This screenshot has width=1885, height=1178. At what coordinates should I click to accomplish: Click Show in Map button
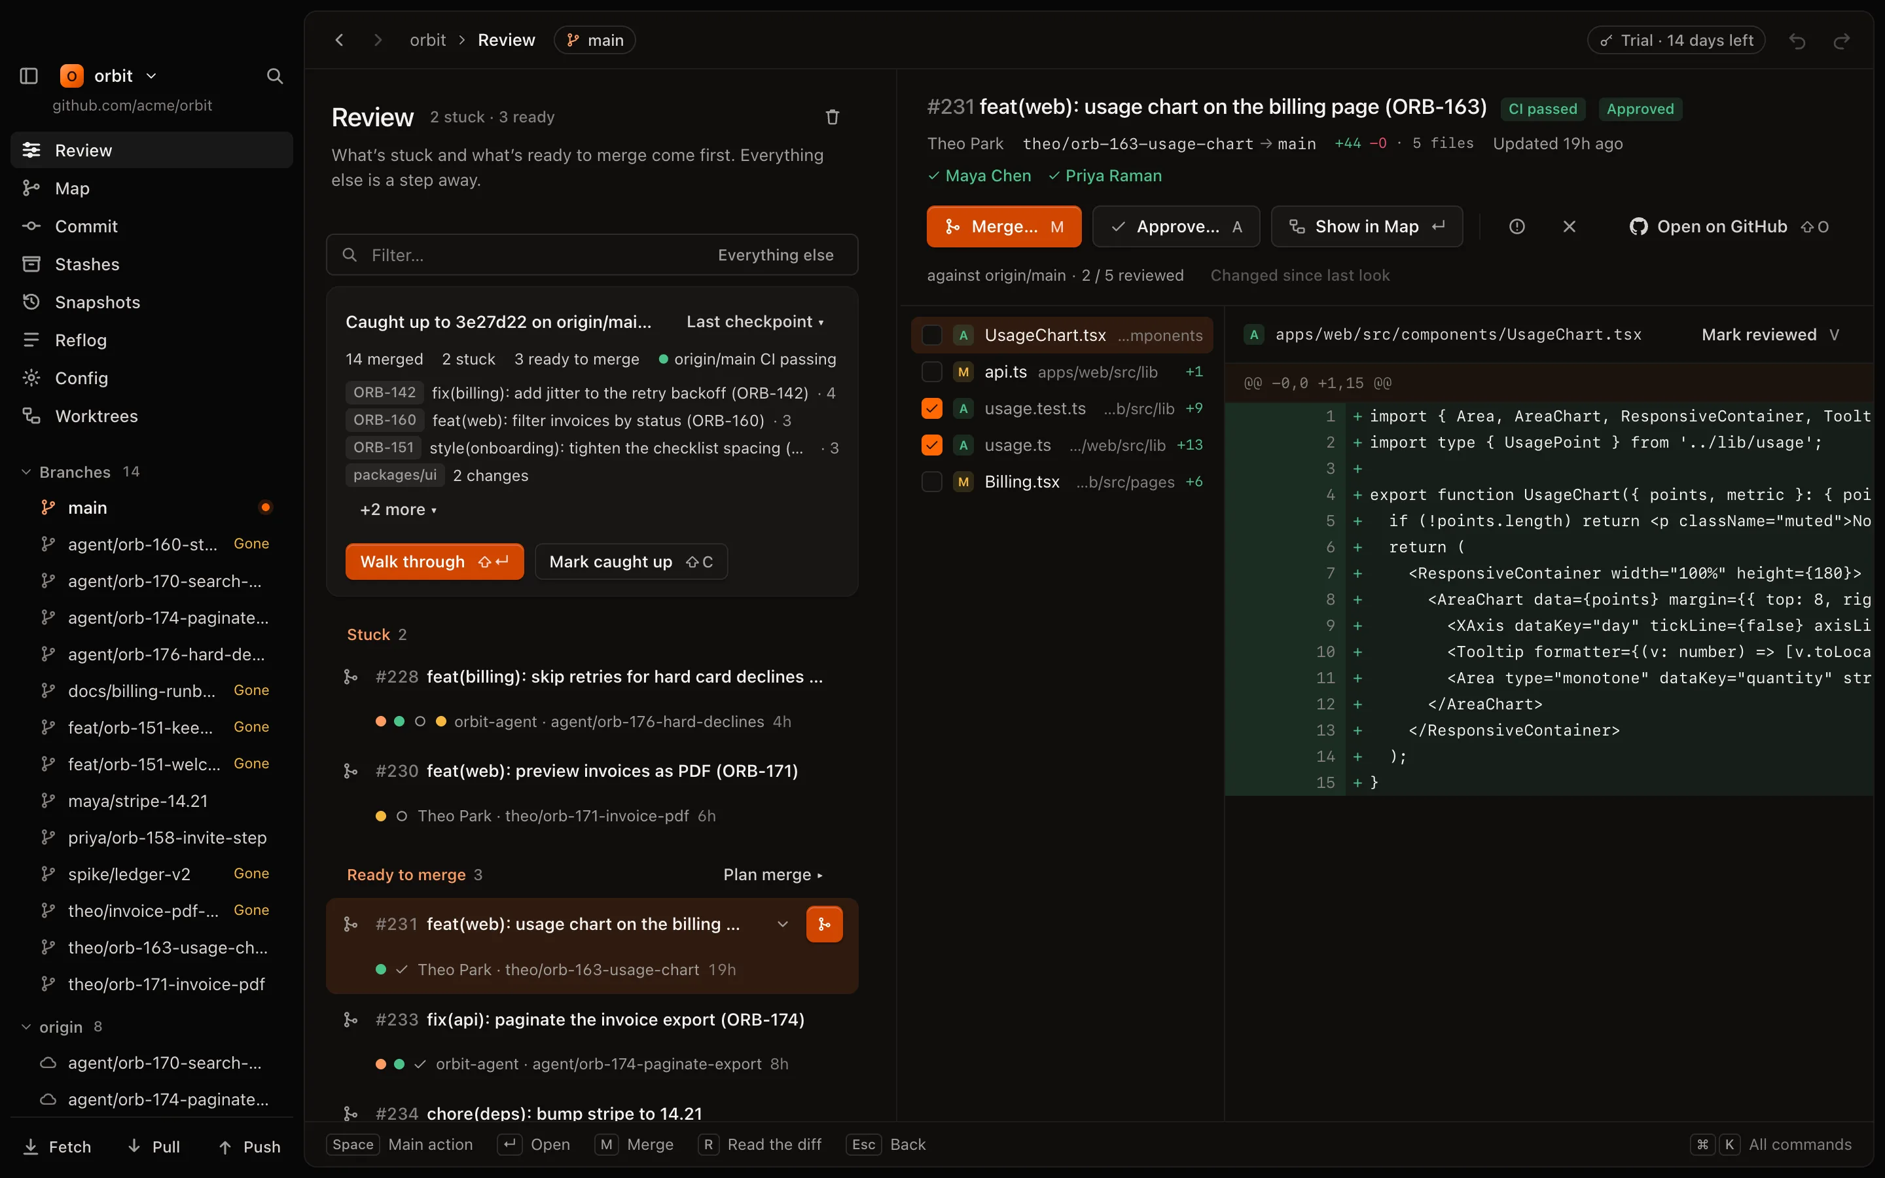click(1366, 226)
